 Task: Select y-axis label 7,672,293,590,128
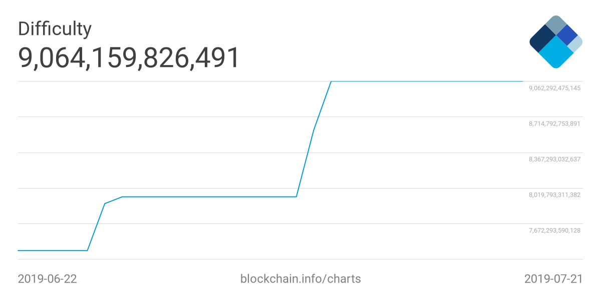tap(554, 230)
